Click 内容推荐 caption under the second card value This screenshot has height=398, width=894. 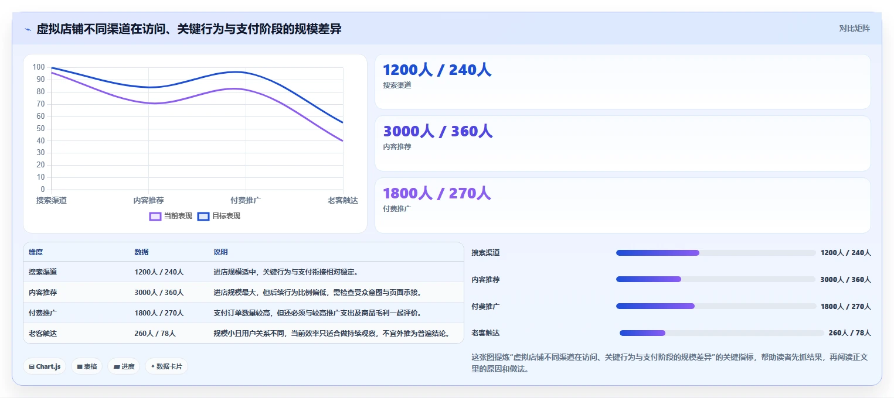pos(397,147)
